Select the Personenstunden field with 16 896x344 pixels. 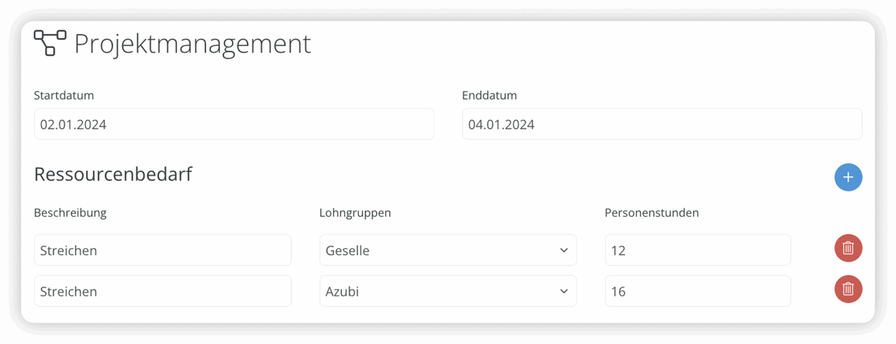(x=698, y=291)
